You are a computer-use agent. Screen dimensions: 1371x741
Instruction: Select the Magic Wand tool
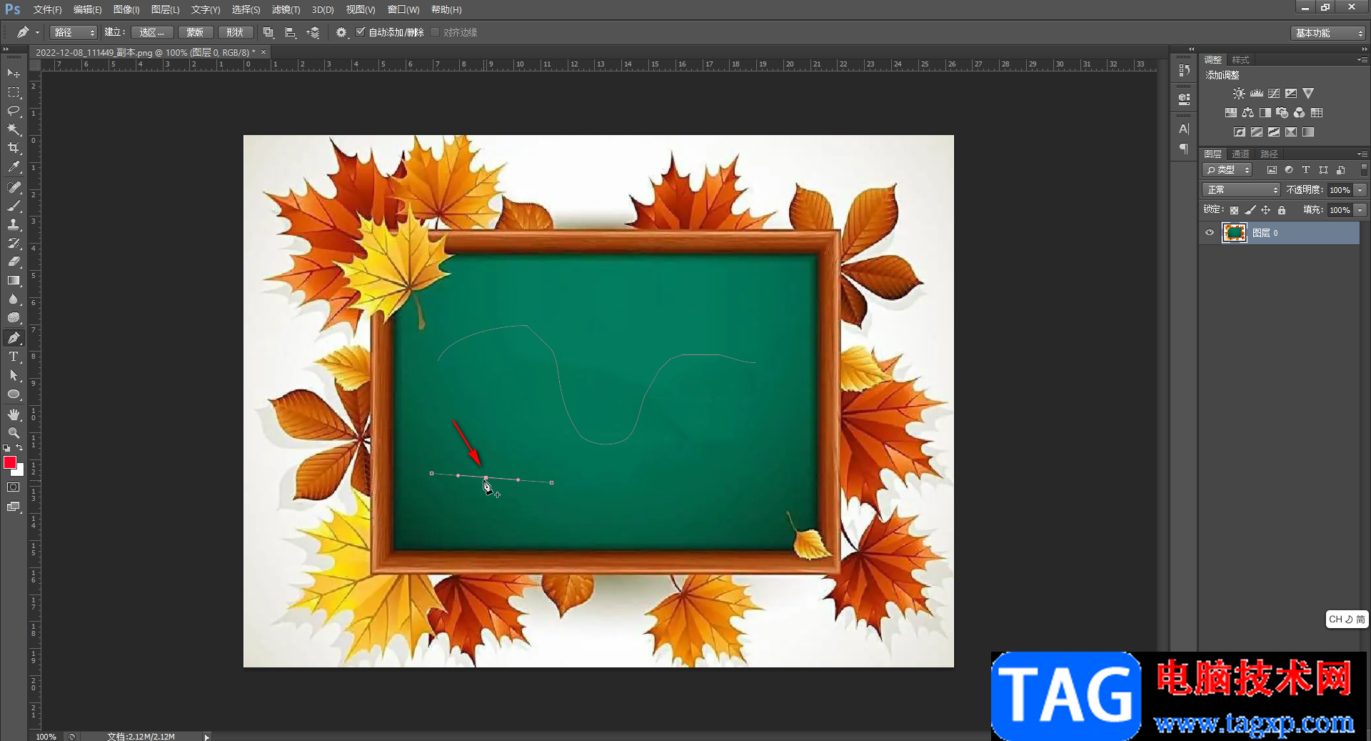coord(14,129)
